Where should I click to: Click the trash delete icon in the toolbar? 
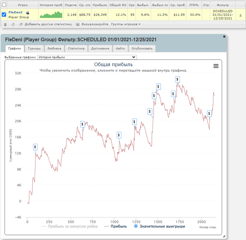point(5,25)
